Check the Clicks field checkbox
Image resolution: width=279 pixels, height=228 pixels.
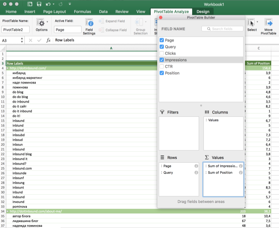[x=161, y=53]
